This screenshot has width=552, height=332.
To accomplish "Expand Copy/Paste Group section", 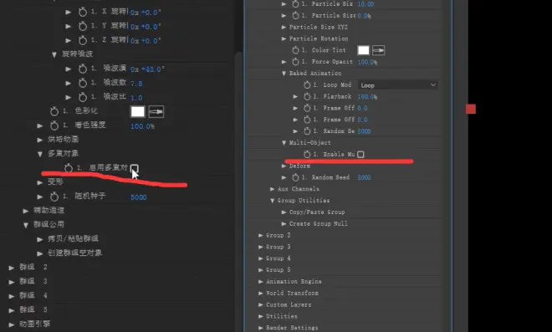I will (x=284, y=212).
